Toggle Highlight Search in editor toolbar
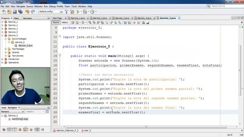The width and height of the screenshot is (244, 137). click(x=102, y=23)
